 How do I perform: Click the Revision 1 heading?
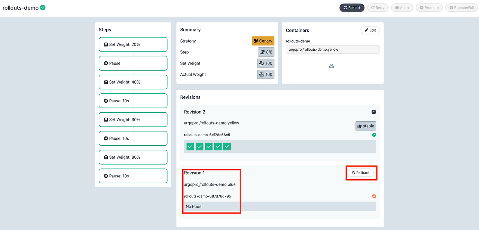click(x=194, y=173)
